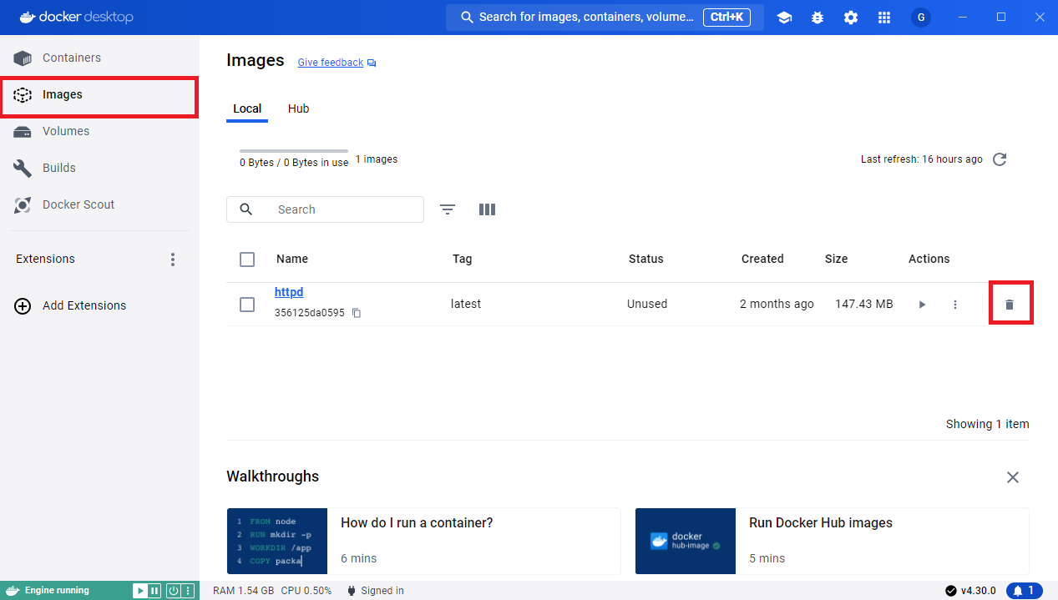Click 'RAM 1.54 GB' in status bar

(244, 591)
